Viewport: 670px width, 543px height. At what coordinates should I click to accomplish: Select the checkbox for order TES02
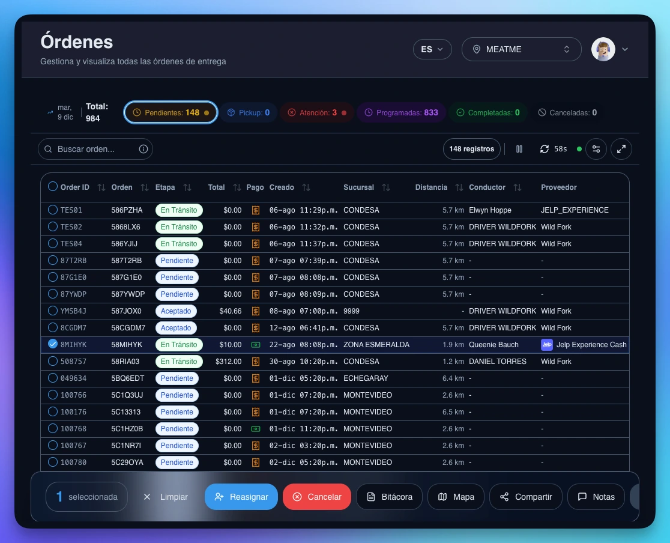53,227
